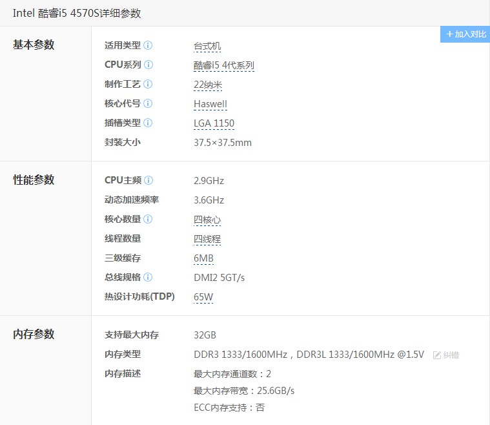
Task: Click the Intel 酷睿i5 4570S详细参数 title
Action: 77,14
